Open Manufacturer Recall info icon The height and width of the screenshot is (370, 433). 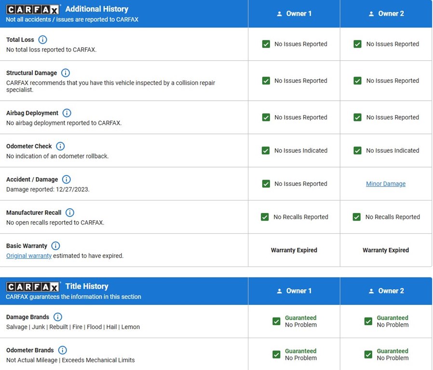70,212
